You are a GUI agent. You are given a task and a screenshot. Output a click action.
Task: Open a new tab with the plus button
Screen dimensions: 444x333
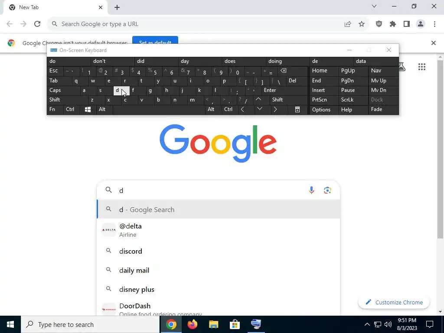tap(117, 8)
